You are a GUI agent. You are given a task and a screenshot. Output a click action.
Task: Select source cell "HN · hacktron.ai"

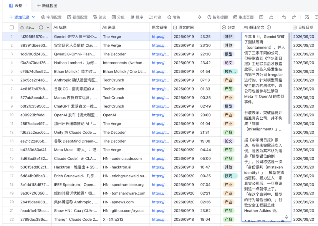pyautogui.click(x=125, y=167)
